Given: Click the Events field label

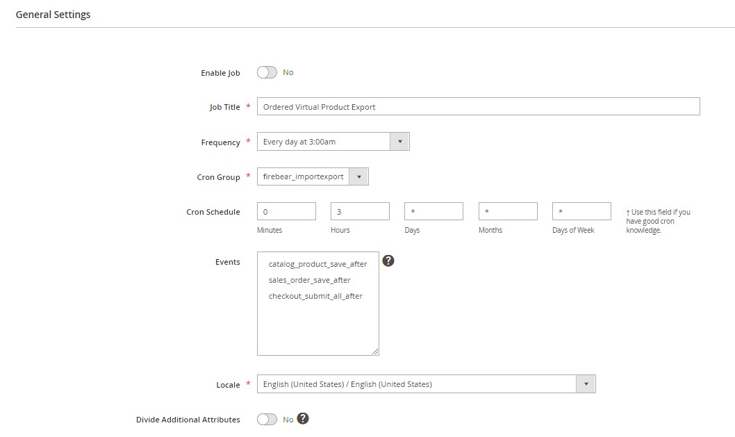Looking at the screenshot, I should pyautogui.click(x=228, y=262).
